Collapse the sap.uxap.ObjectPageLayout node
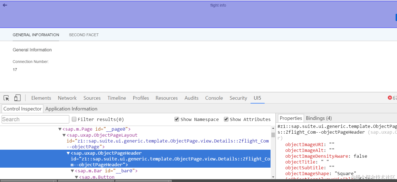This screenshot has height=182, width=397. click(x=64, y=135)
